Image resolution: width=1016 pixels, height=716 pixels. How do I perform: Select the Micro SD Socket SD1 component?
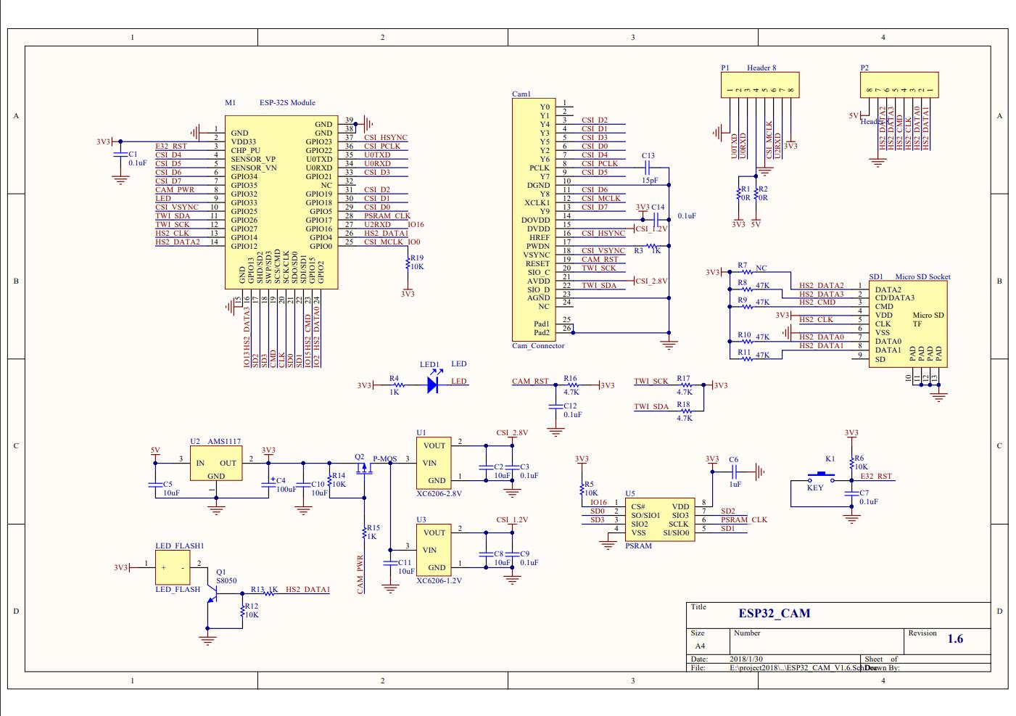click(907, 324)
